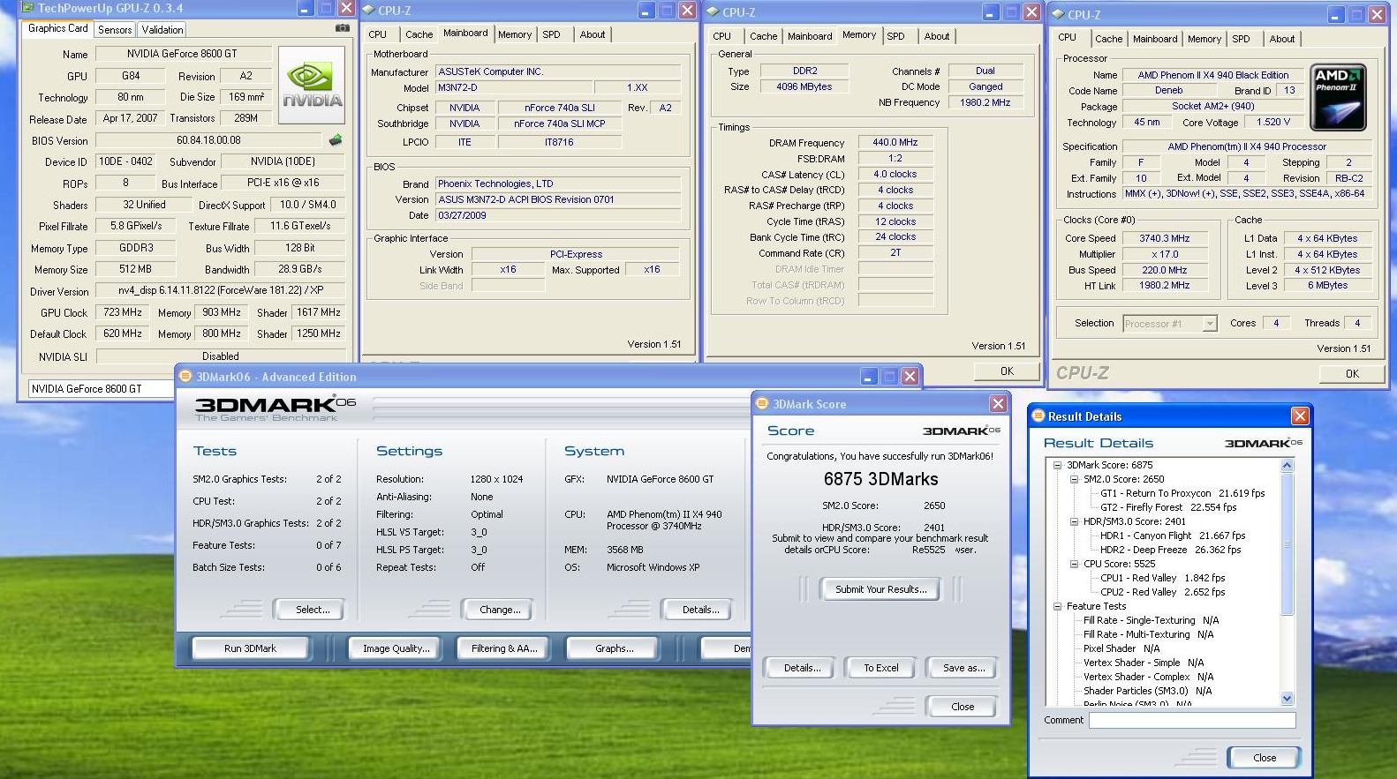Close the 3DMark Score dialog with X
Viewport: 1397px width, 779px height.
(998, 404)
